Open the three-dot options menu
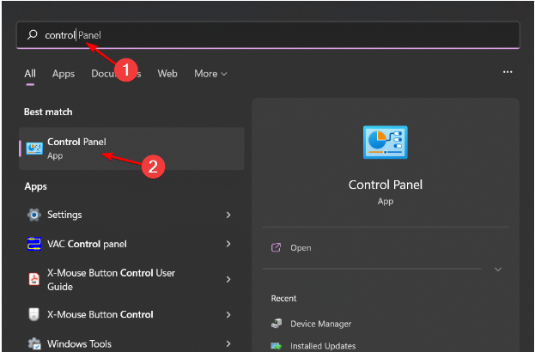Viewport: 535px width, 352px height. (508, 72)
